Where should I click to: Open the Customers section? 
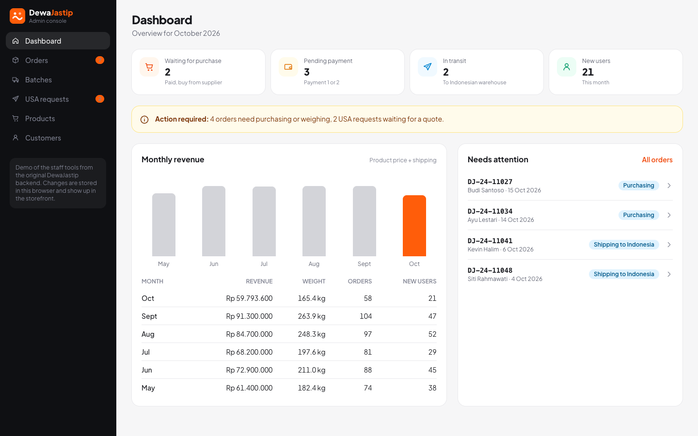58,138
